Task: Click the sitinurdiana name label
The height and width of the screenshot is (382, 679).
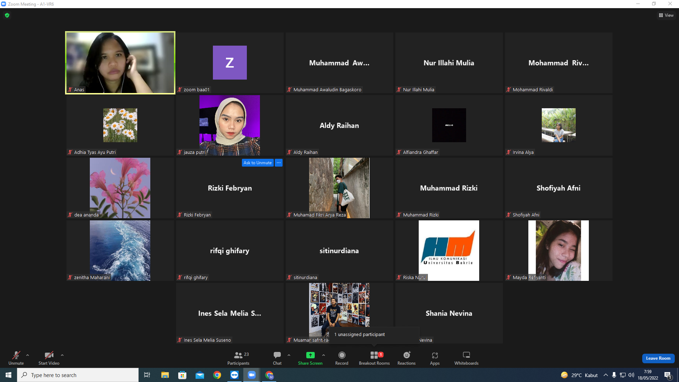Action: 305,278
